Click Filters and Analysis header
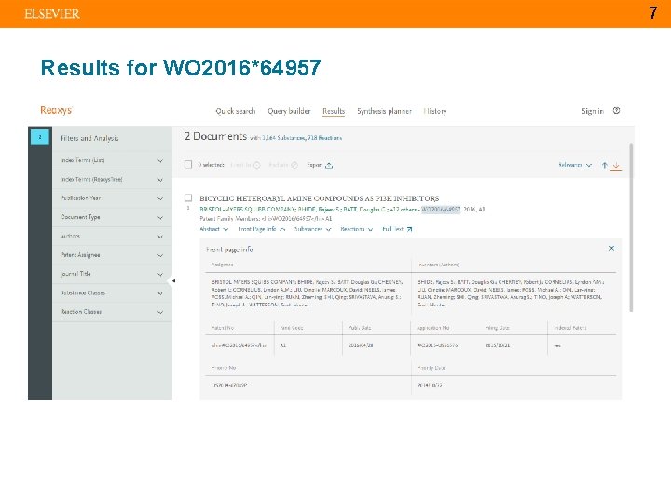This screenshot has height=503, width=671. [89, 138]
